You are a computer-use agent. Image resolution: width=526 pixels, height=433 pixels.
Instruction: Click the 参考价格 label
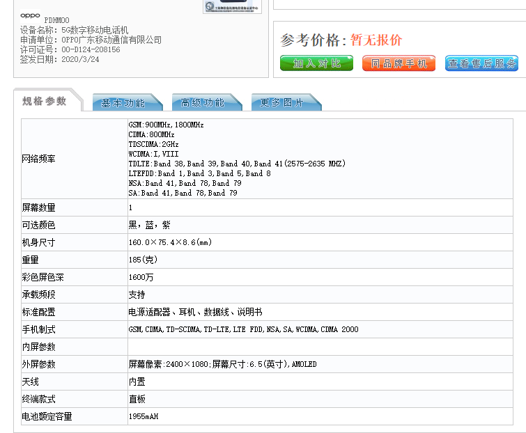tap(313, 40)
